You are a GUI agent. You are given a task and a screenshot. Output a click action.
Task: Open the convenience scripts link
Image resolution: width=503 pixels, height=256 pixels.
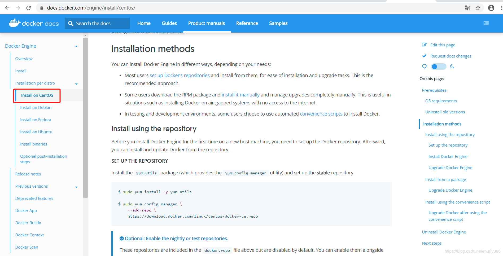(321, 114)
